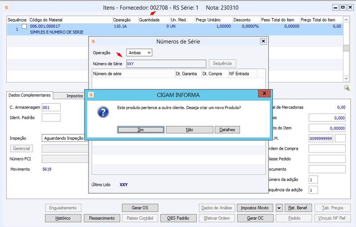Click the items grid scrollbar down arrow
The image size is (356, 227).
point(346,78)
